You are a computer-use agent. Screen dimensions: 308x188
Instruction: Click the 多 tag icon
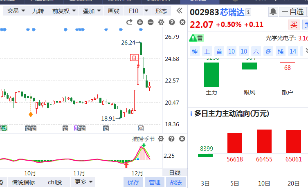(268, 51)
